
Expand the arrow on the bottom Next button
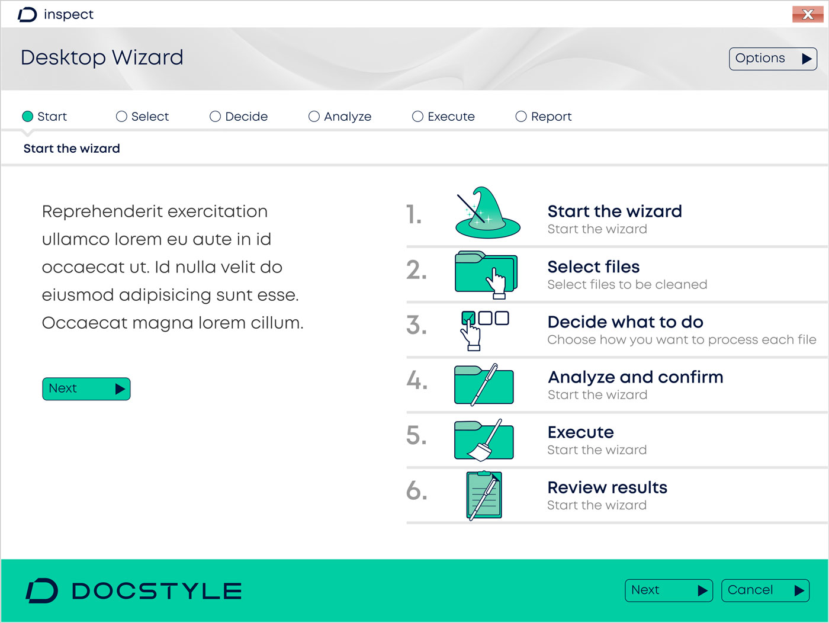click(x=702, y=590)
